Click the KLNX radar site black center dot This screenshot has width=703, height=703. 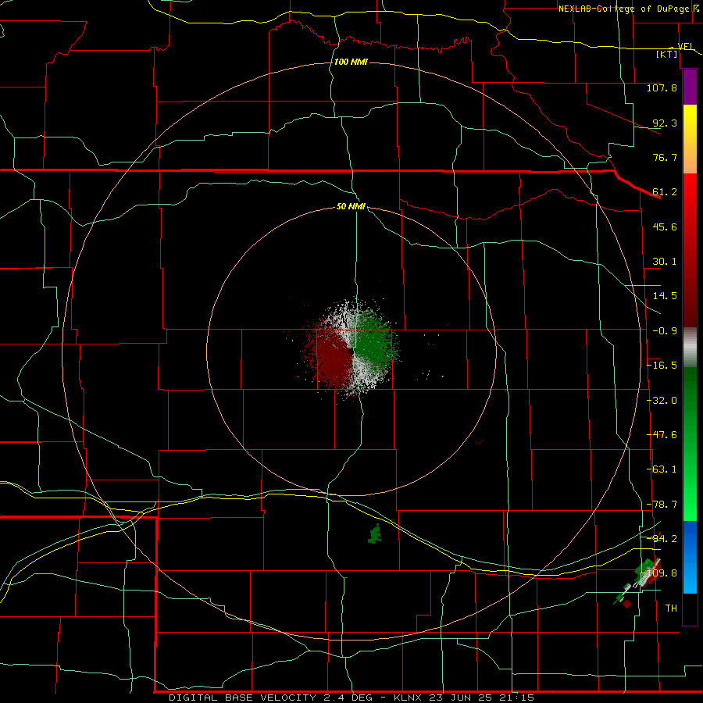point(351,352)
